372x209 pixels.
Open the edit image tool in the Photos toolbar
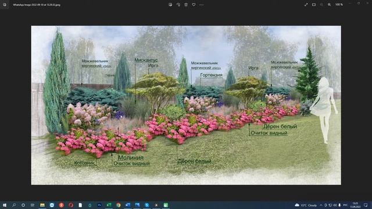click(x=170, y=5)
